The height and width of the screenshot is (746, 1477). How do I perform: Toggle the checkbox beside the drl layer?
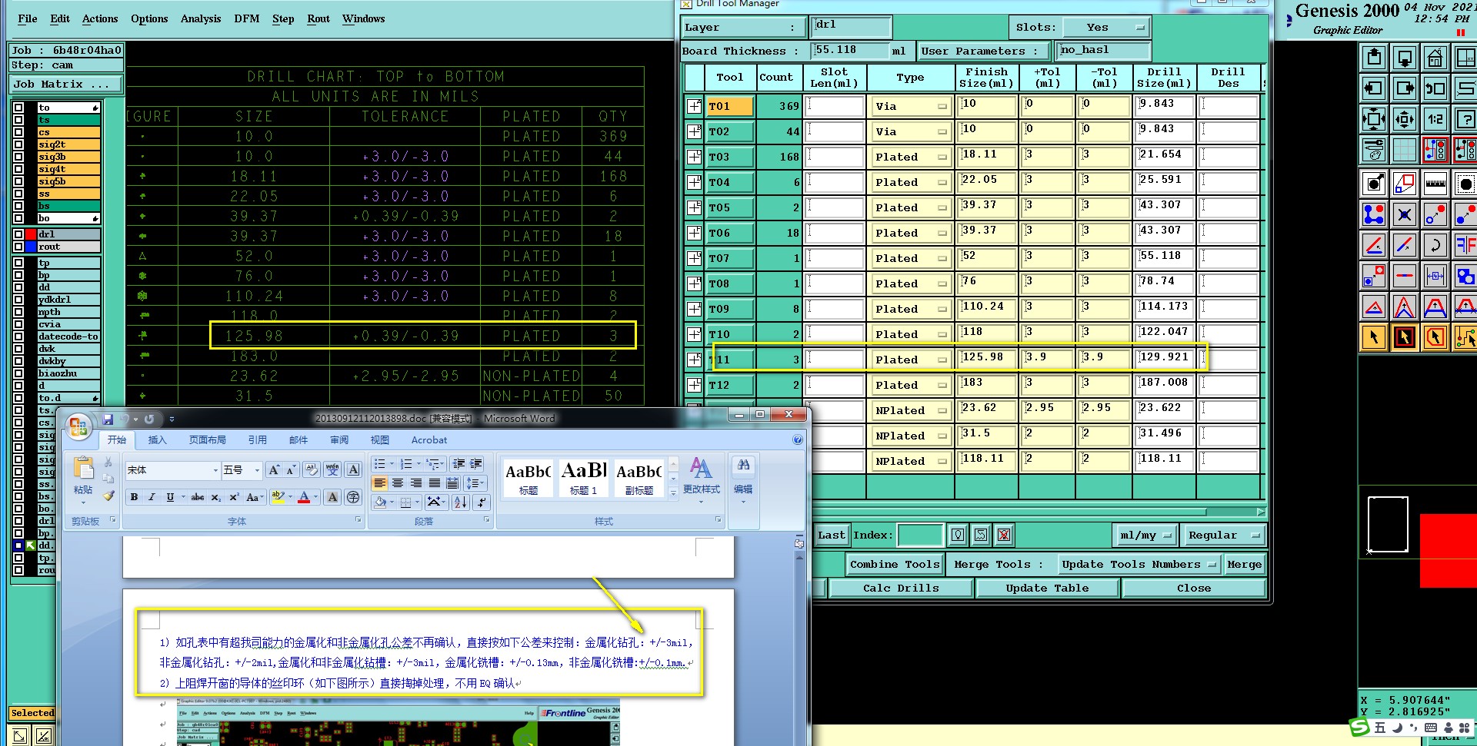click(x=18, y=234)
